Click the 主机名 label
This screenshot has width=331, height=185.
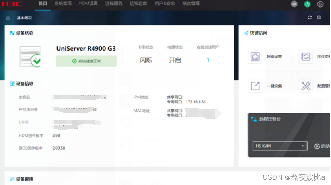click(24, 97)
